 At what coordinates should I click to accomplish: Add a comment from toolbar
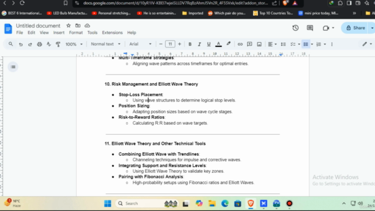tap(250, 45)
